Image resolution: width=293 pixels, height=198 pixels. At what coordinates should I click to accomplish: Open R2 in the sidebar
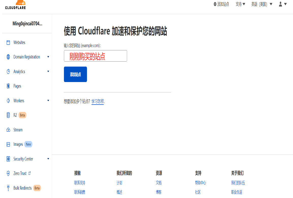point(15,115)
